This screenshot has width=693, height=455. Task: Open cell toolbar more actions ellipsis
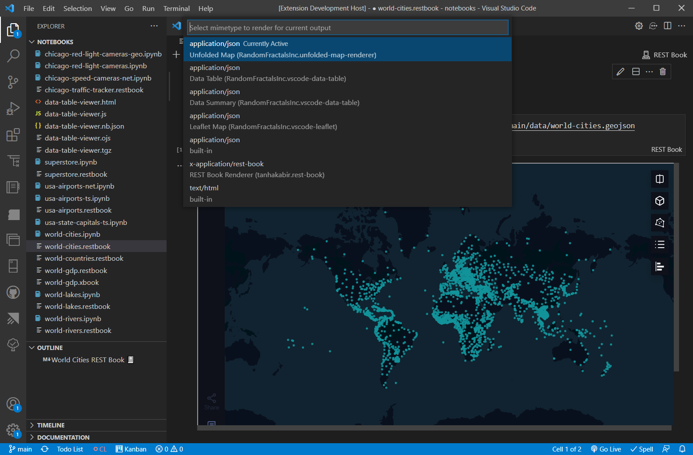point(649,72)
